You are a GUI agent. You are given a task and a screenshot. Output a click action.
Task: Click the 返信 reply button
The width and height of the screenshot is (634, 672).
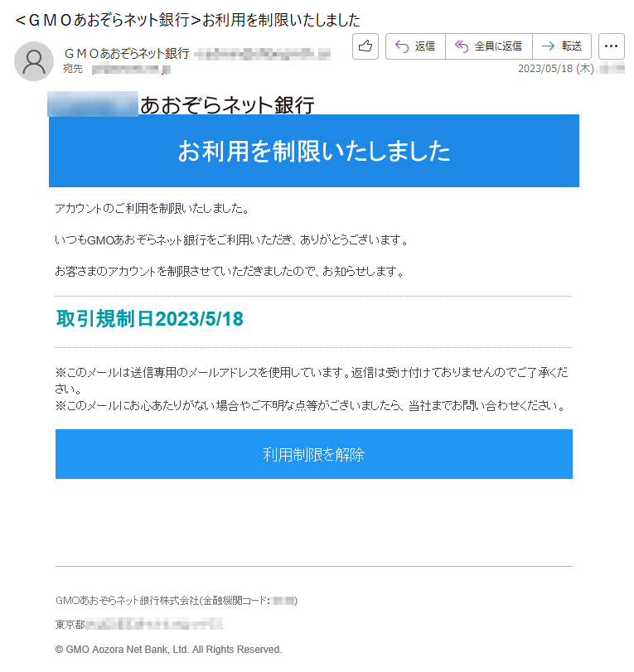(x=415, y=46)
